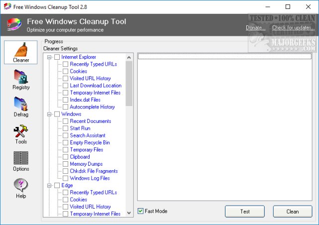The image size is (319, 225).
Task: Select the Windows tree label
Action: pos(71,114)
